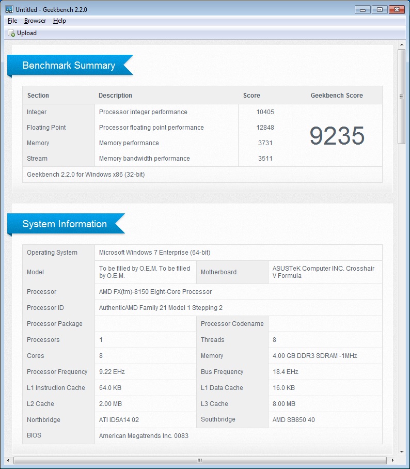Click the Floating Point score 12848
The width and height of the screenshot is (410, 469).
point(265,128)
